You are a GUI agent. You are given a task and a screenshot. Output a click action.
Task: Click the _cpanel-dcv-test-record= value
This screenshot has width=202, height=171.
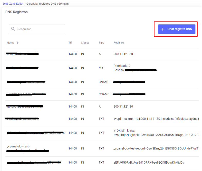156,148
